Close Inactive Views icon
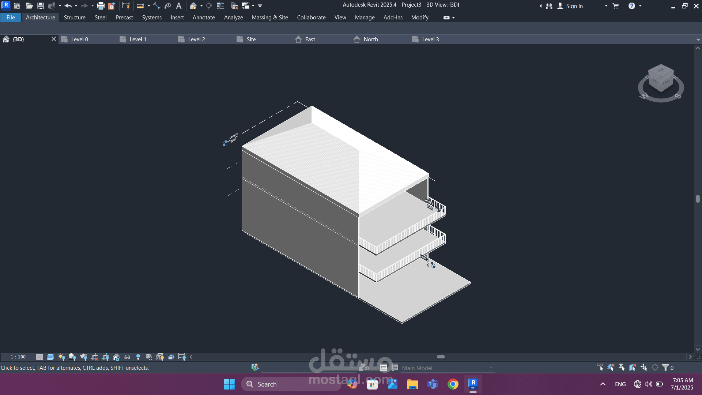 point(235,6)
